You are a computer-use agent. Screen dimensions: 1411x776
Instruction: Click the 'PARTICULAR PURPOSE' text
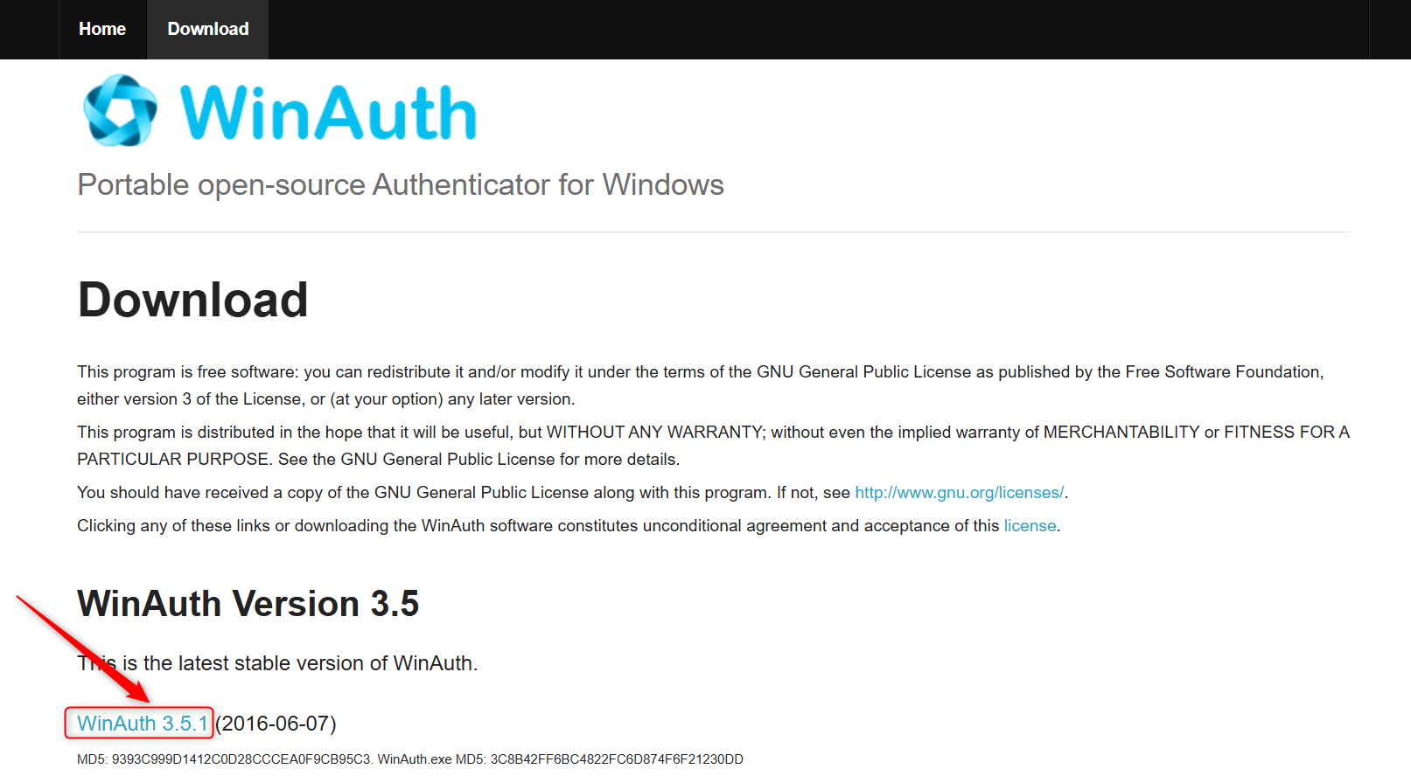coord(172,460)
